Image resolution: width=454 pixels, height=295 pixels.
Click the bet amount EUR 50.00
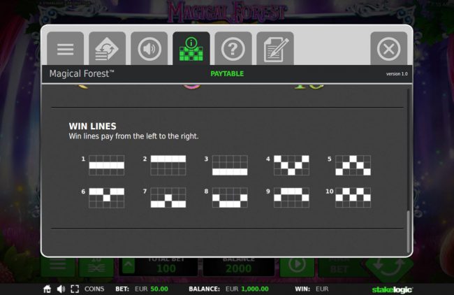tap(152, 289)
